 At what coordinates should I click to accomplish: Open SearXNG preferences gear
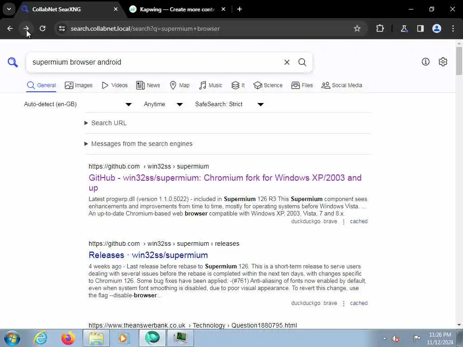[x=443, y=61]
